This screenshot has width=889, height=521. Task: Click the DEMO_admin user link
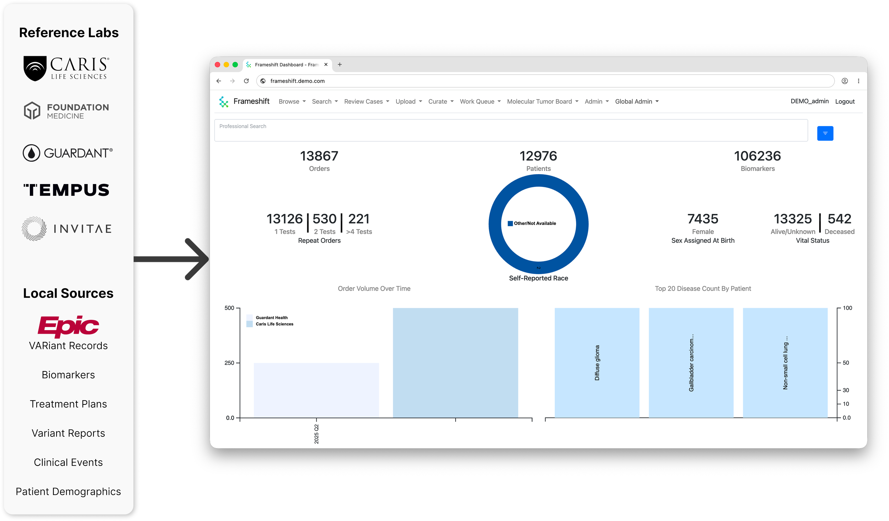pyautogui.click(x=809, y=101)
